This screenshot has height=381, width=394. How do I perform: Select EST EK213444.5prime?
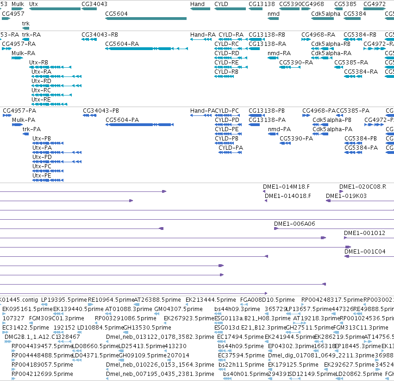[x=187, y=305]
